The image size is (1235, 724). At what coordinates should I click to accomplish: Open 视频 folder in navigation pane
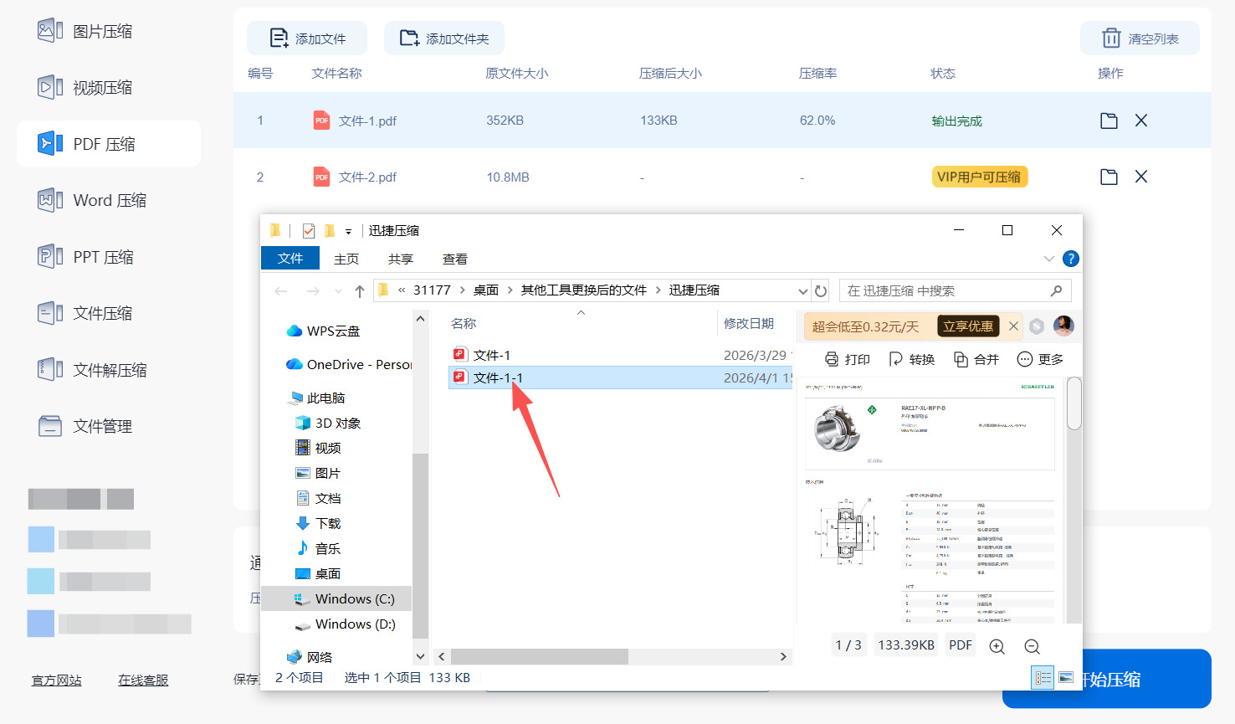318,449
